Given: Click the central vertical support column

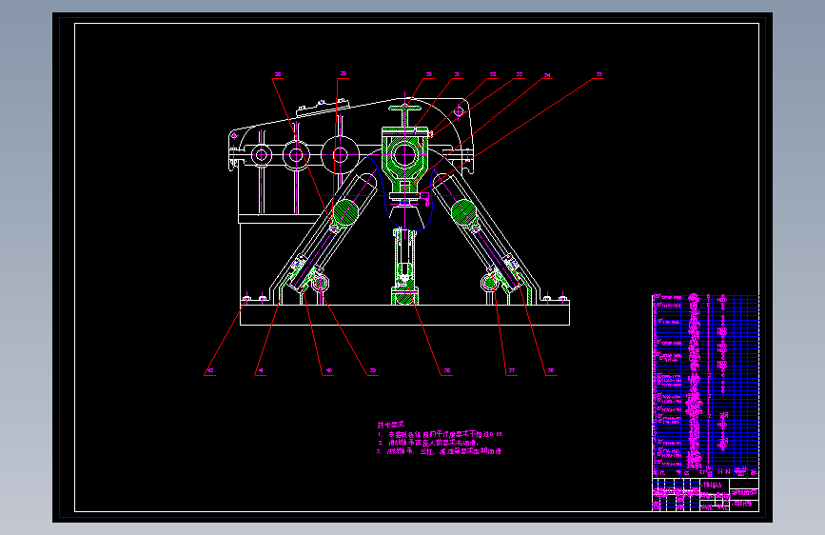Looking at the screenshot, I should coord(404,266).
